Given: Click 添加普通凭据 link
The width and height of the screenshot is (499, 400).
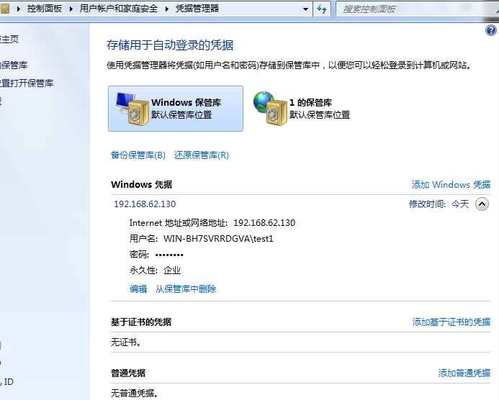Looking at the screenshot, I should [464, 373].
